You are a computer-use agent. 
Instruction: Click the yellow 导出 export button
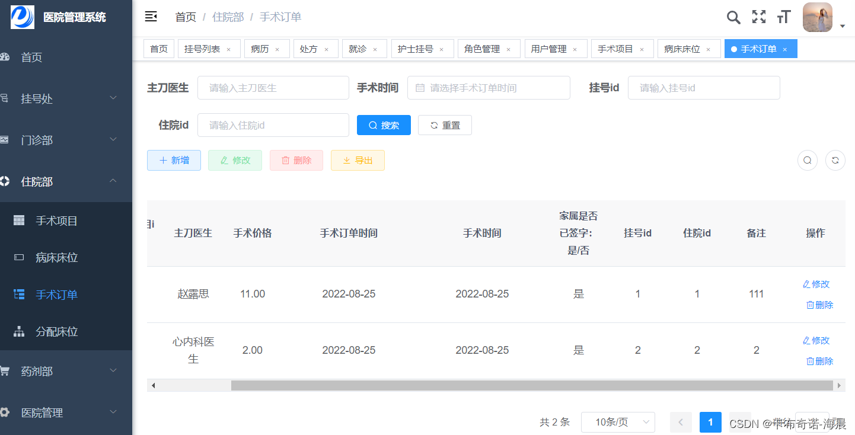tap(358, 160)
